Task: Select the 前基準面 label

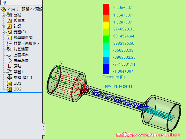Action: [21, 49]
